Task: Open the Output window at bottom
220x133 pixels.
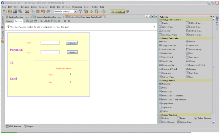Action: tap(29, 126)
